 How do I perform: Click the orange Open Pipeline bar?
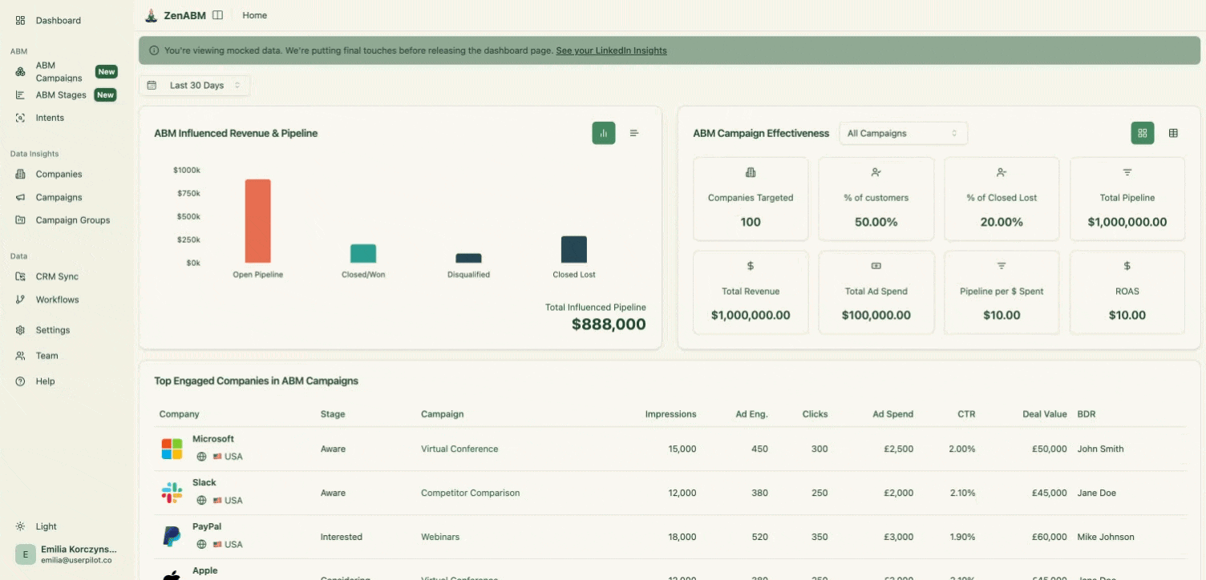pyautogui.click(x=257, y=221)
